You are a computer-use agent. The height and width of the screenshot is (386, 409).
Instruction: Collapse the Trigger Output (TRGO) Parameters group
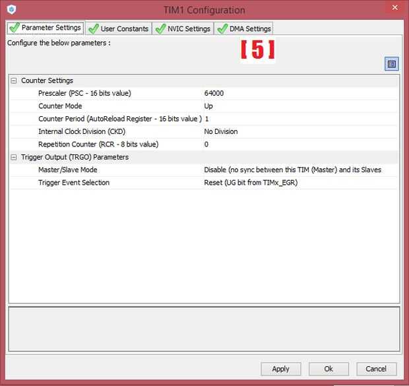14,157
